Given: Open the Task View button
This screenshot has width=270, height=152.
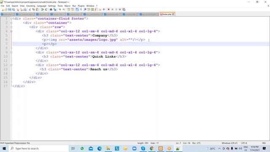Looking at the screenshot, I should [x=73, y=148].
